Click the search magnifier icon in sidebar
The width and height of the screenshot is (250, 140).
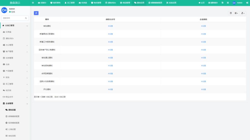pyautogui.click(x=26, y=18)
